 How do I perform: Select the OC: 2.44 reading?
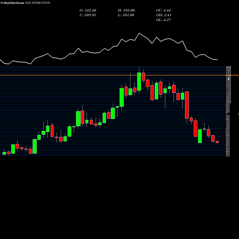coord(163,11)
